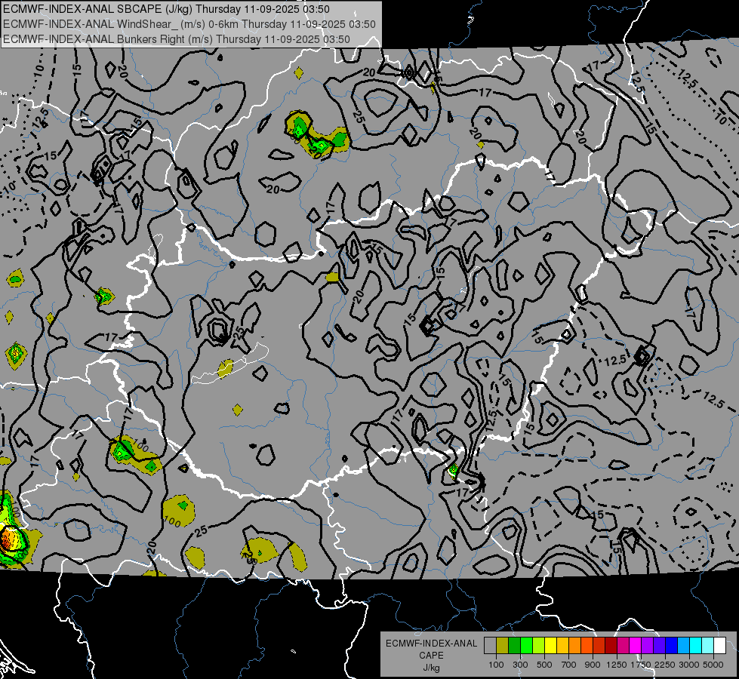Select the yellow swatch above 500

click(x=550, y=645)
